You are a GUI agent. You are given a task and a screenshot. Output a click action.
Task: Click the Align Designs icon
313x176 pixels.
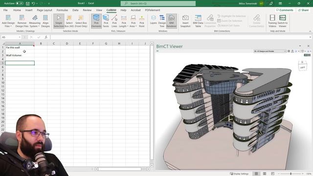45,18
